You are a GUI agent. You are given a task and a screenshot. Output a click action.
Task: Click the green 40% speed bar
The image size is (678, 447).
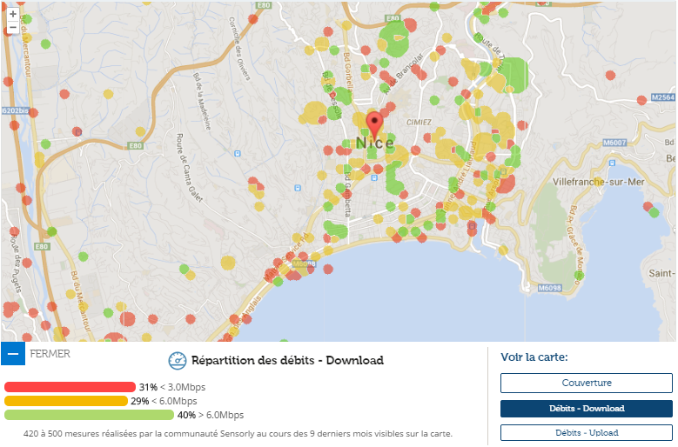click(88, 415)
